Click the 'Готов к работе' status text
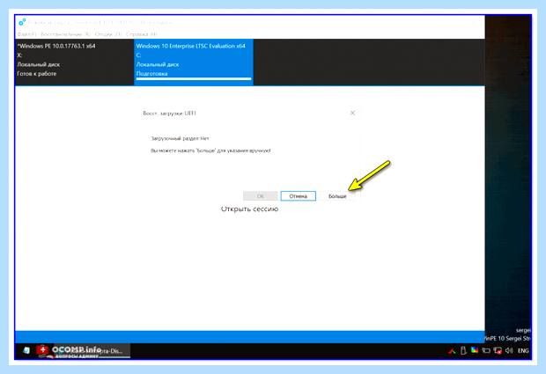 coord(37,74)
